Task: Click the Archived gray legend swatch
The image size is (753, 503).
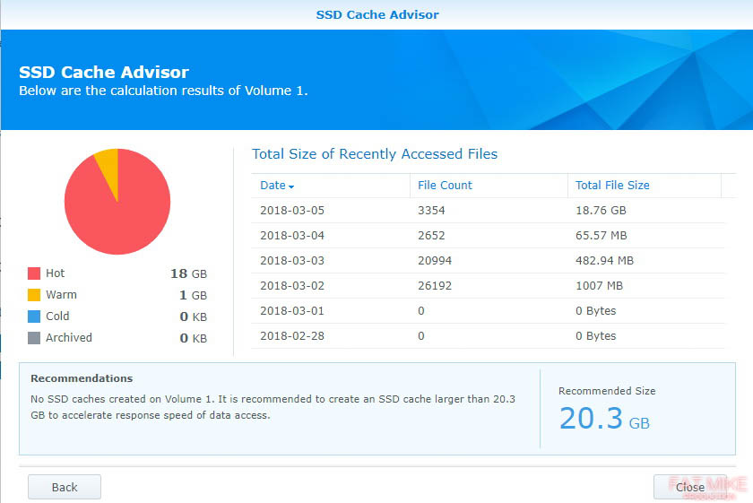Action: pyautogui.click(x=34, y=338)
